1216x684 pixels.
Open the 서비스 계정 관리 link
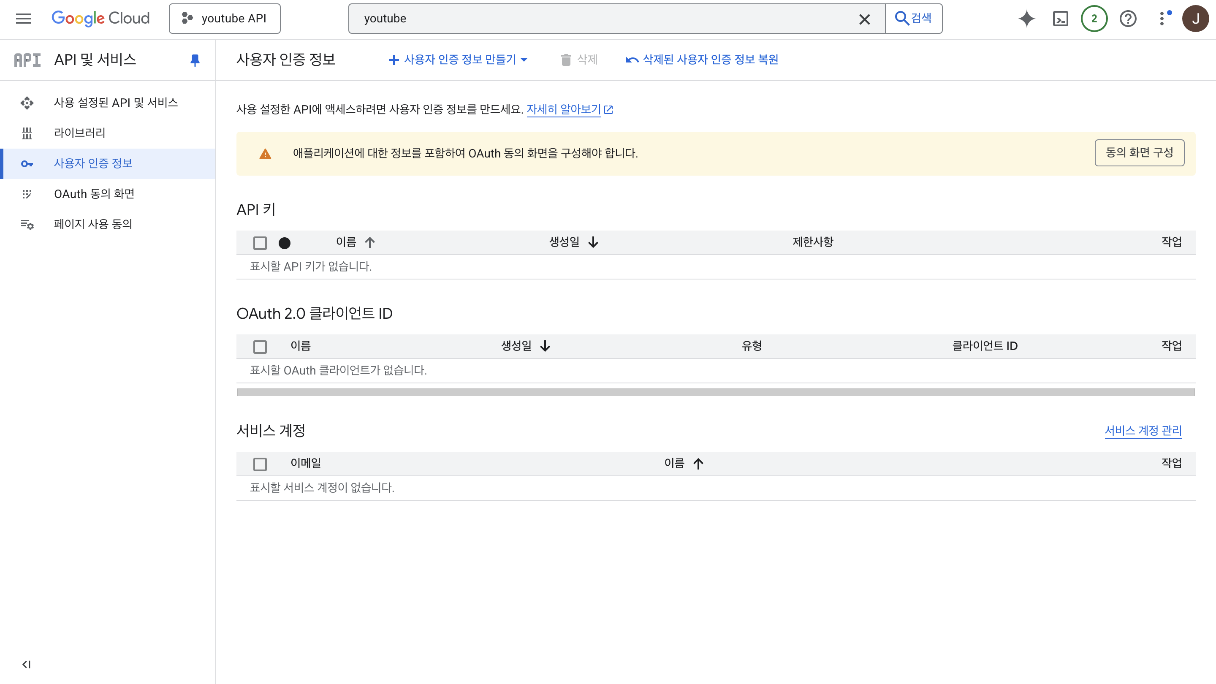pos(1143,430)
